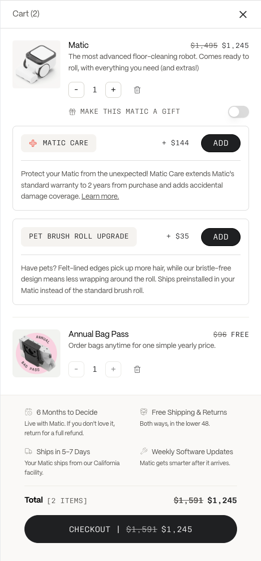Click the wrench icon by Weekly Software Updates
Viewport: 261px width, 561px height.
(x=144, y=451)
